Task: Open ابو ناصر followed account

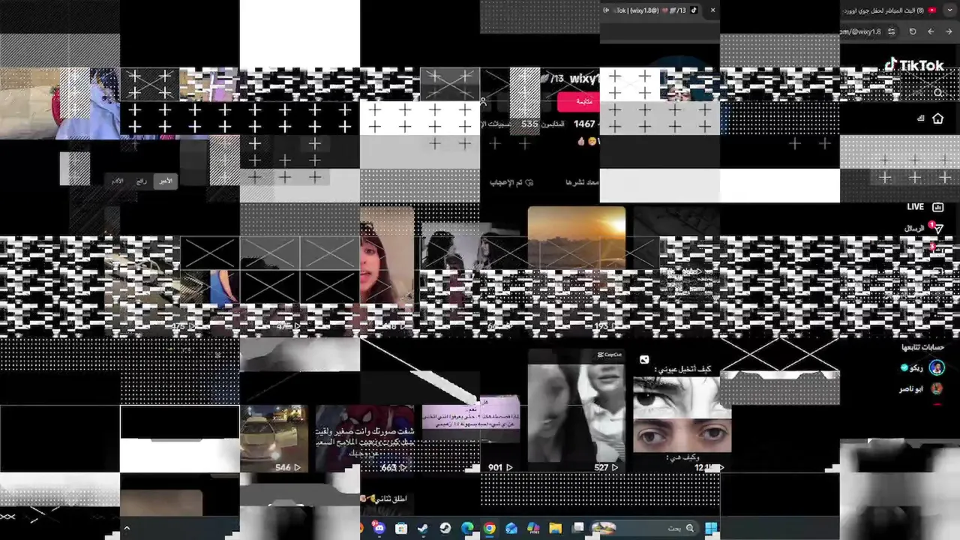Action: tap(922, 389)
